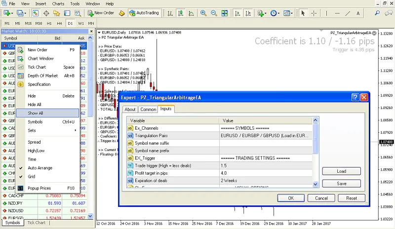
Task: Open the Charts menu
Action: [x=58, y=4]
